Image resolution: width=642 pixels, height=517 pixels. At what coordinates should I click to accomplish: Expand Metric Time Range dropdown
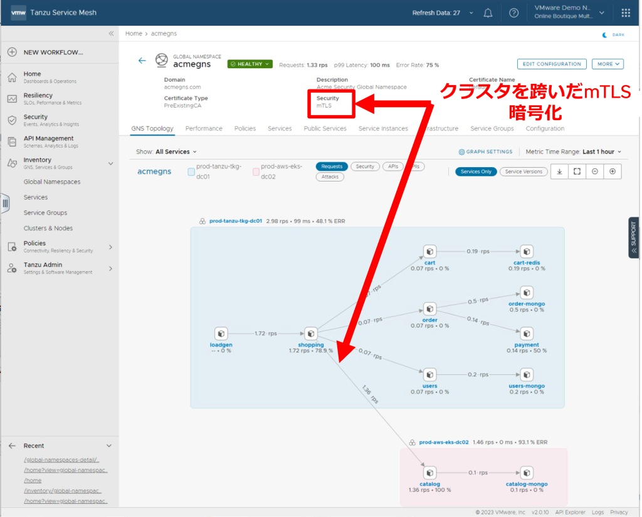602,151
